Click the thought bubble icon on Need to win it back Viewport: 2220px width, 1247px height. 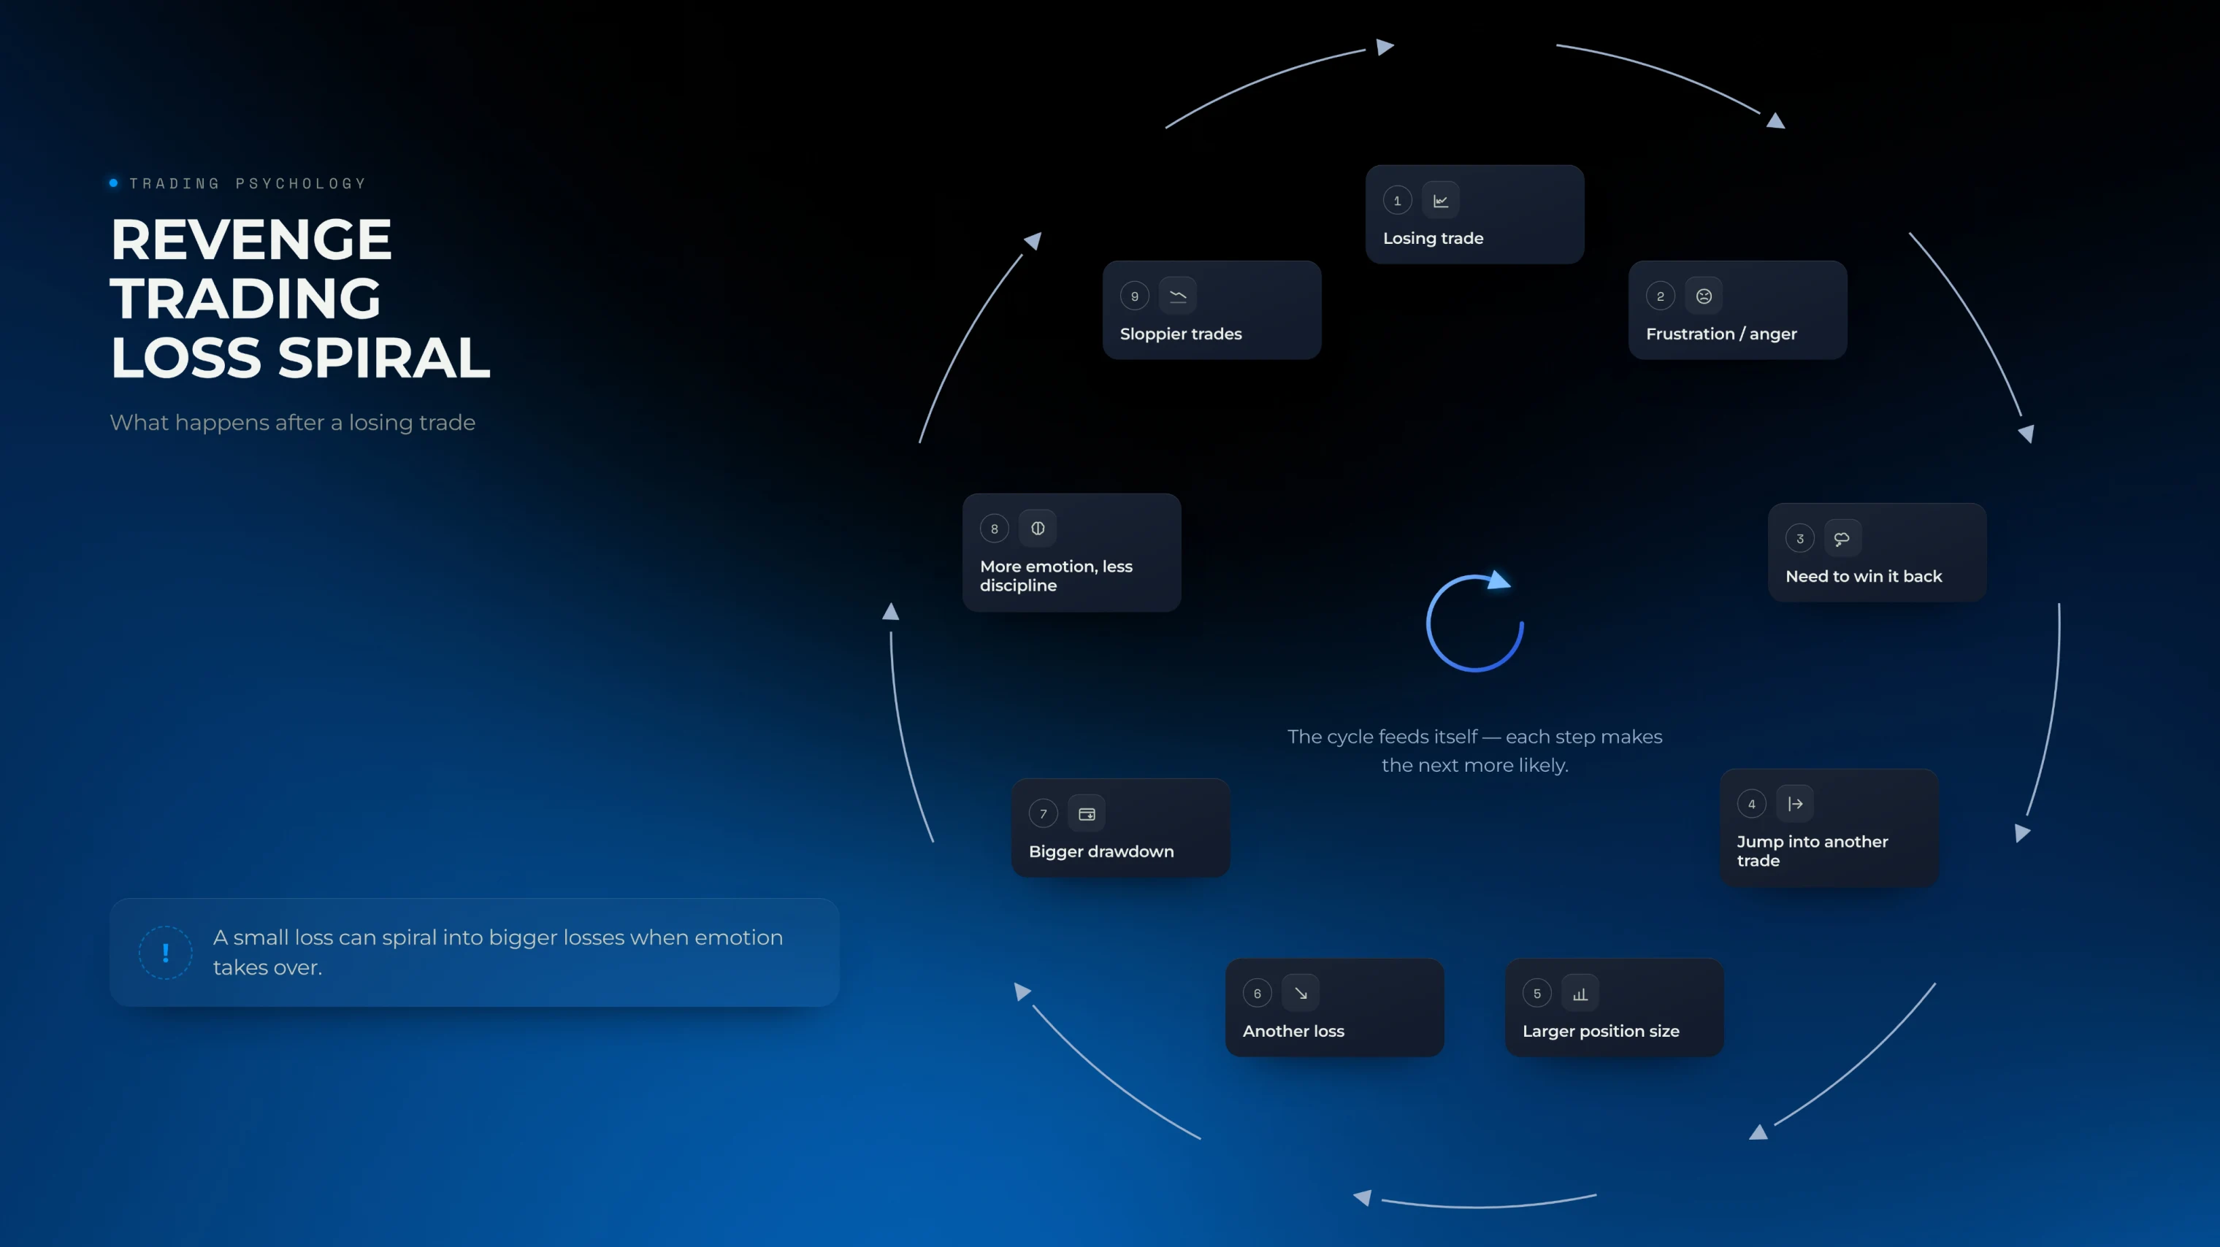(1842, 539)
